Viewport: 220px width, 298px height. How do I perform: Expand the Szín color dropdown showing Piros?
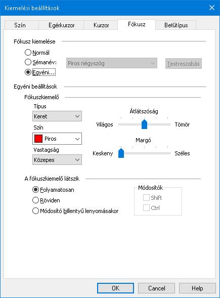click(x=57, y=139)
